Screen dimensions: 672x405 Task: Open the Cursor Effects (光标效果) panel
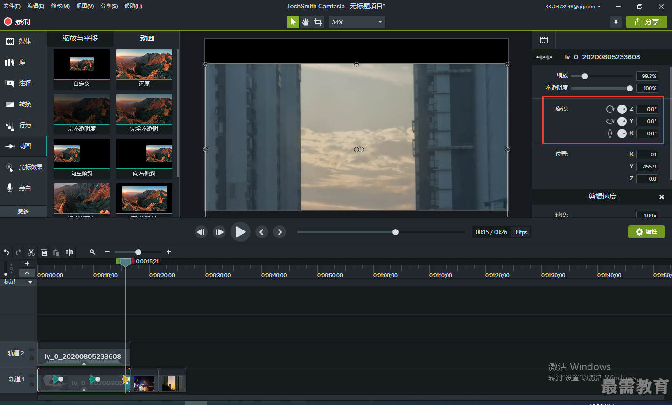coord(23,167)
